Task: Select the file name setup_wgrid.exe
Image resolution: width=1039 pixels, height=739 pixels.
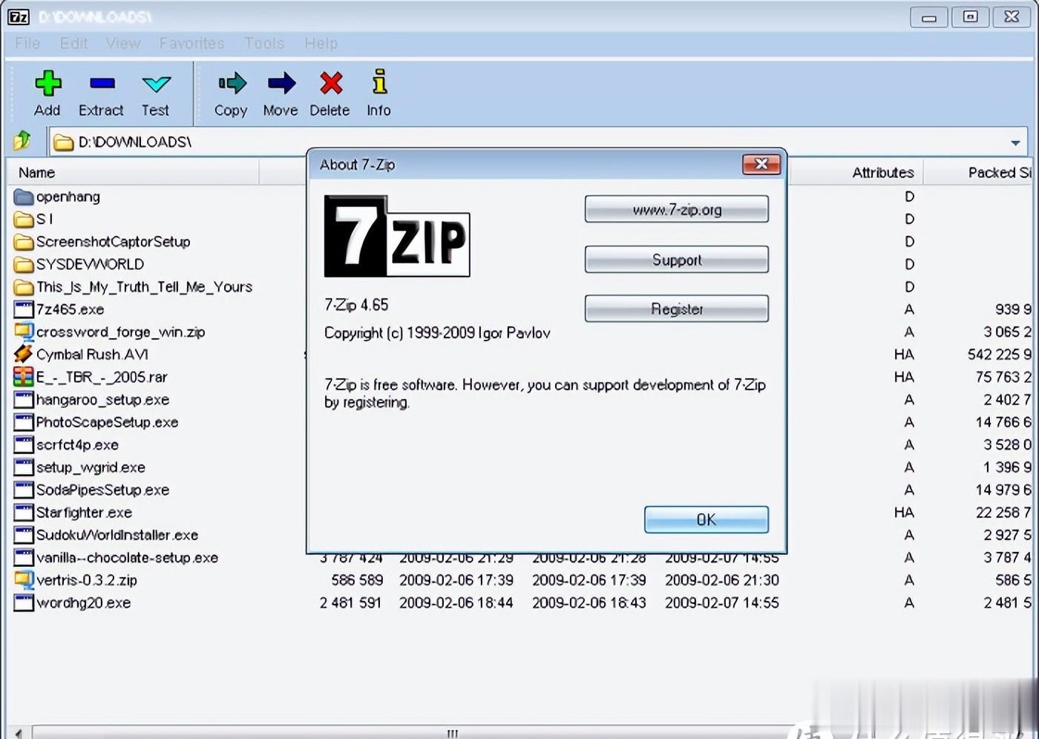Action: coord(91,467)
